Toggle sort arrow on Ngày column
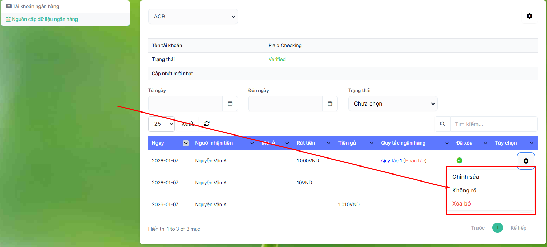The image size is (547, 247). 186,143
